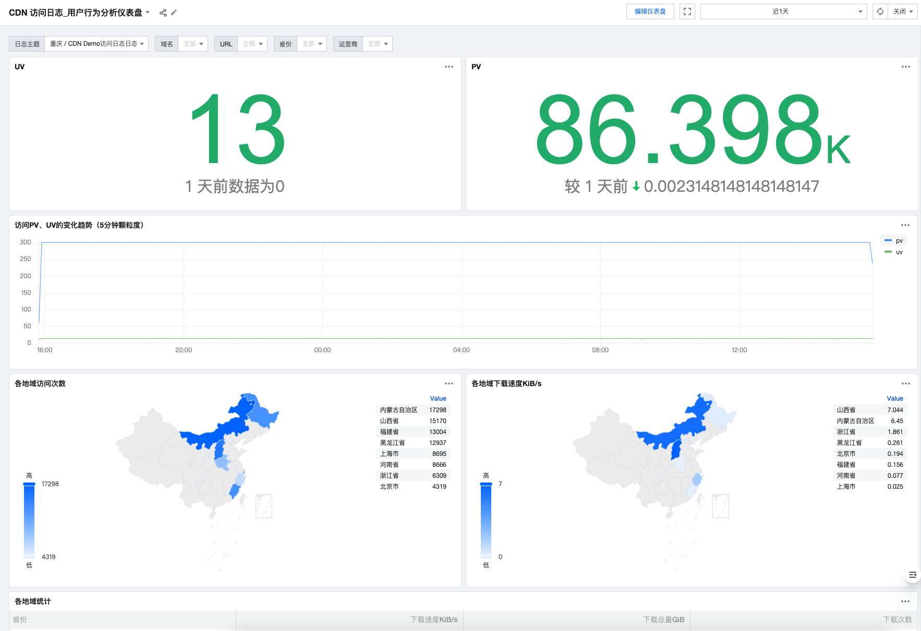
Task: Click the refresh icon in top bar
Action: [880, 11]
